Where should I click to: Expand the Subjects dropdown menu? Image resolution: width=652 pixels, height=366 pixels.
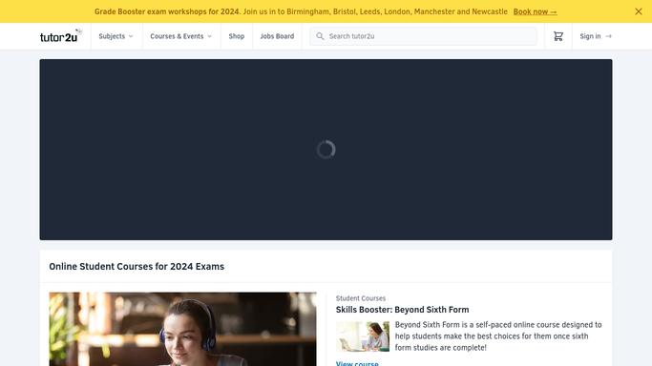pos(116,36)
